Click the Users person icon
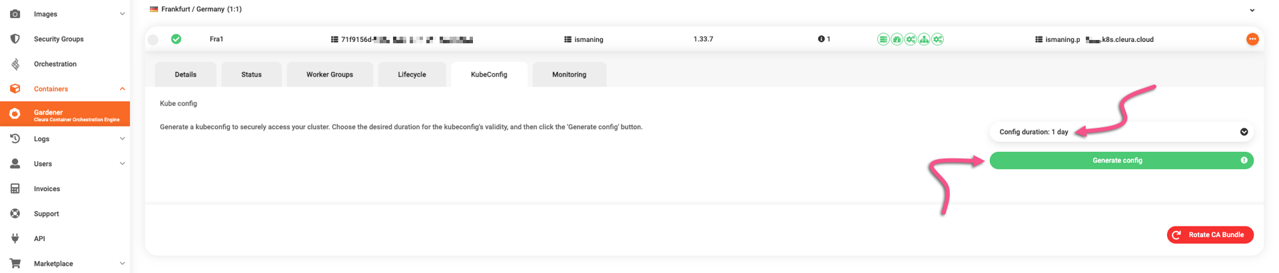The image size is (1279, 273). tap(15, 164)
